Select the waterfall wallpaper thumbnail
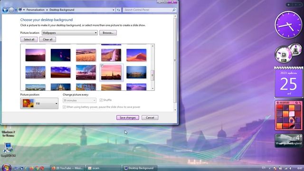304x171 pixels. [x=111, y=55]
